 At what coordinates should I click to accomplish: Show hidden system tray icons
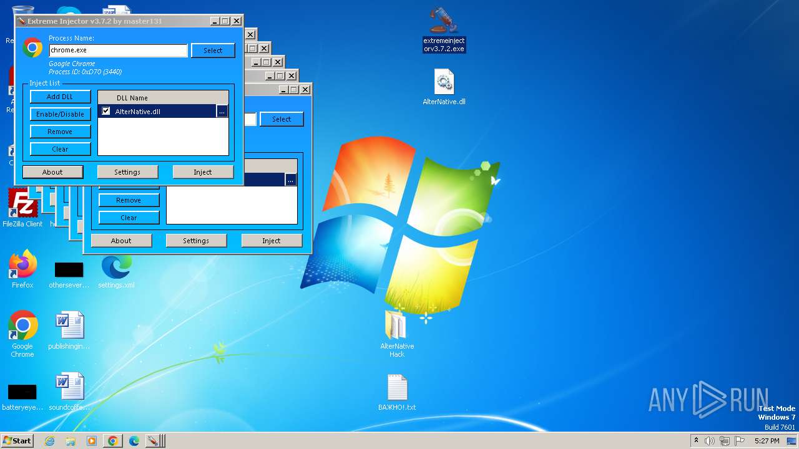coord(696,441)
